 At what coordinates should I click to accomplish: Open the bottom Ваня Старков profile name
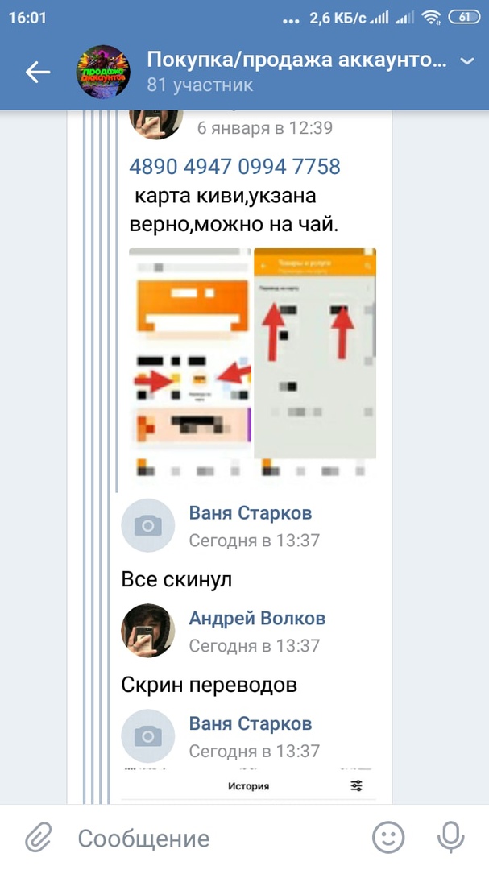[x=251, y=723]
